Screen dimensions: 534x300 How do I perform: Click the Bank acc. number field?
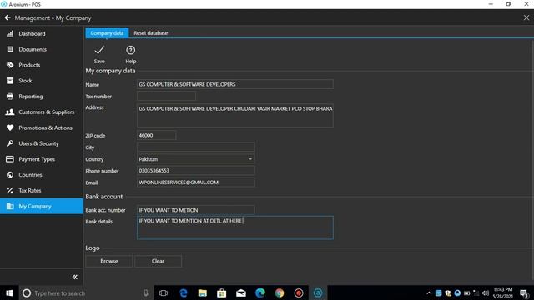point(196,210)
